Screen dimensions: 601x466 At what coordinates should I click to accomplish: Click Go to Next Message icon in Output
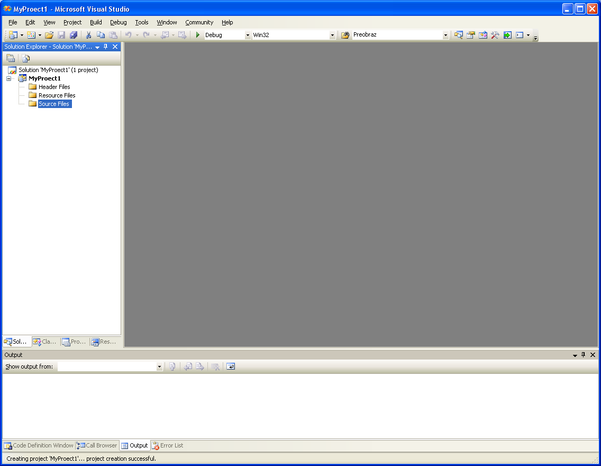coord(199,366)
